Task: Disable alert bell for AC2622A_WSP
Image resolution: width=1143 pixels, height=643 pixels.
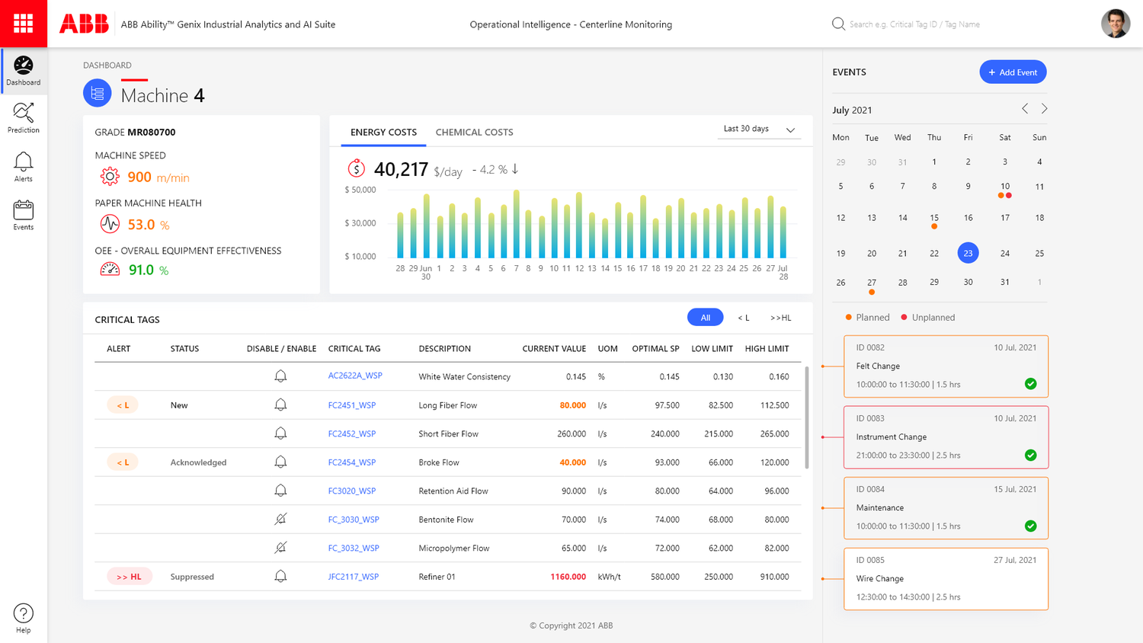Action: [x=280, y=376]
